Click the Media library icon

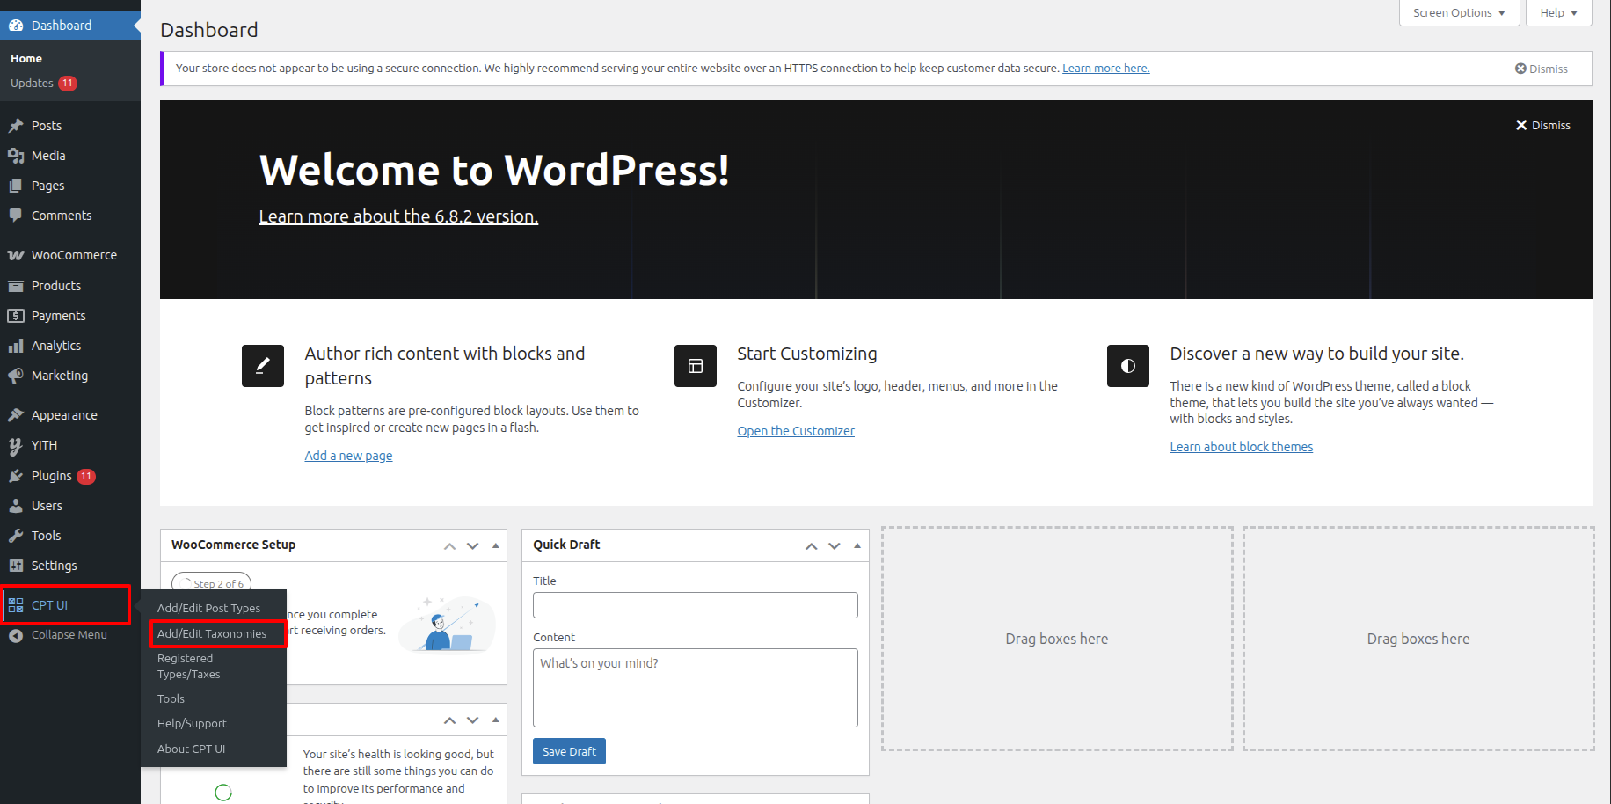tap(16, 156)
